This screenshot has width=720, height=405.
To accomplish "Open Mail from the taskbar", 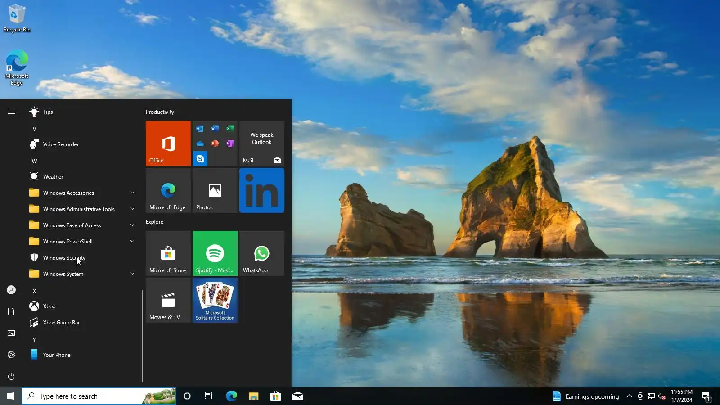I will pos(297,396).
